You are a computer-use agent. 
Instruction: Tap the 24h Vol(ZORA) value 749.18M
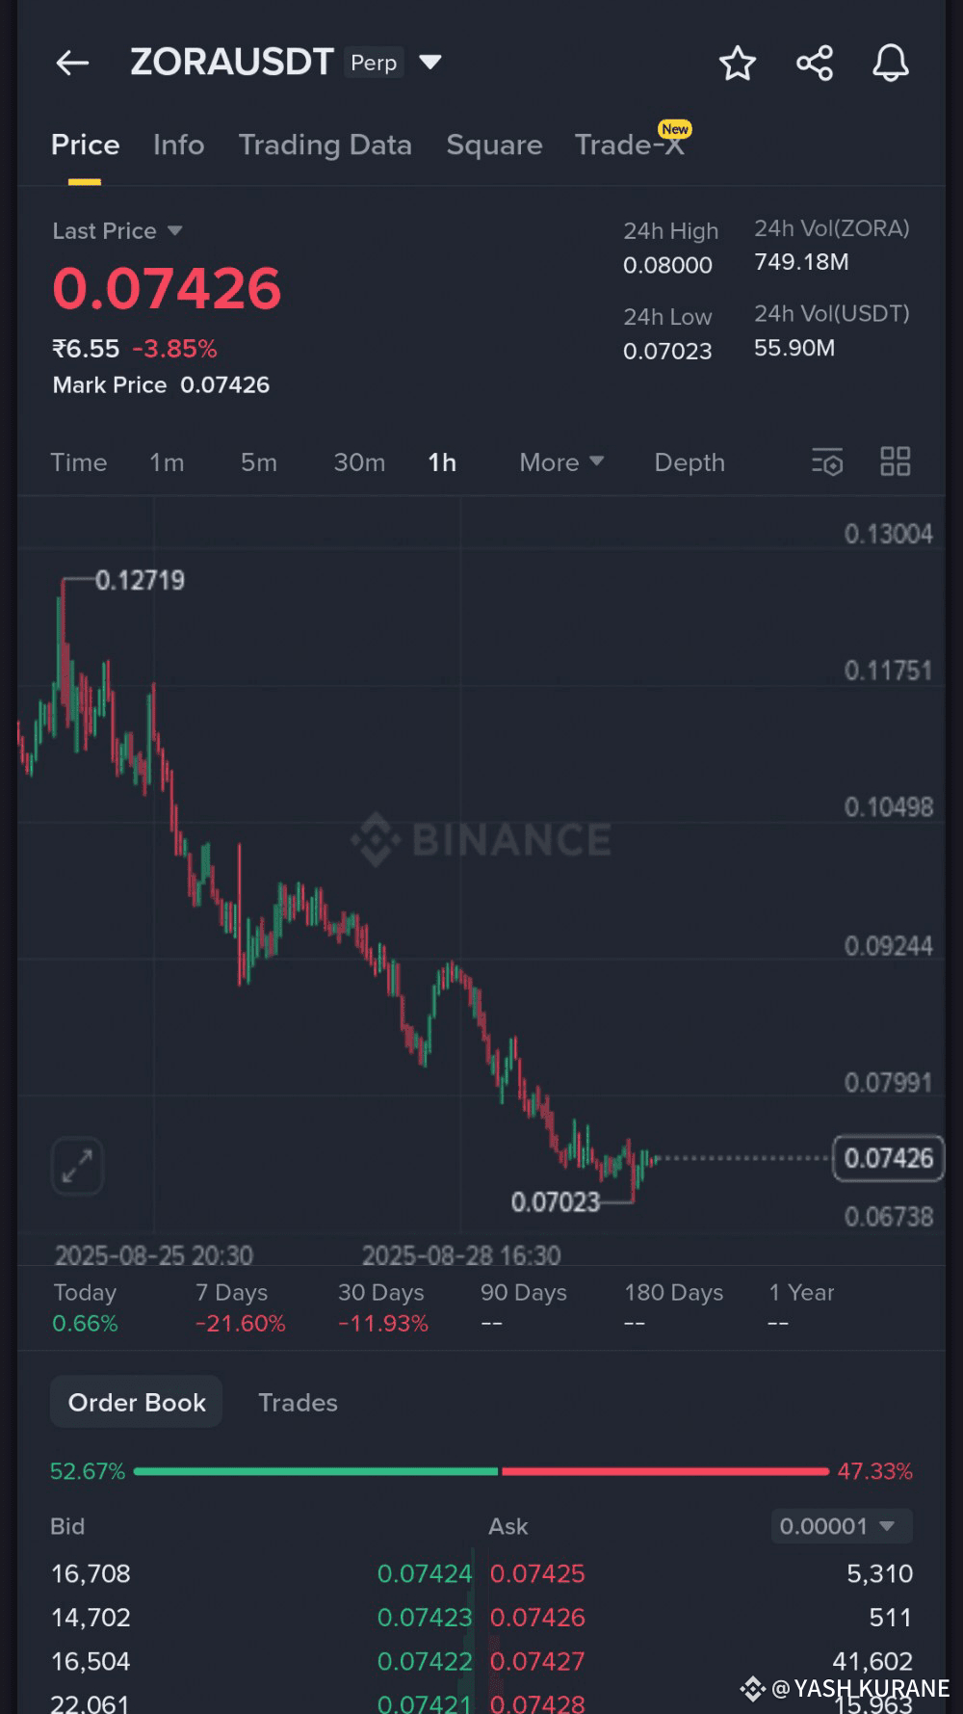pos(801,262)
